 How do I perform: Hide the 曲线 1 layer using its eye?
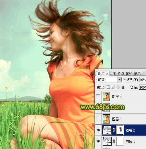98,141
